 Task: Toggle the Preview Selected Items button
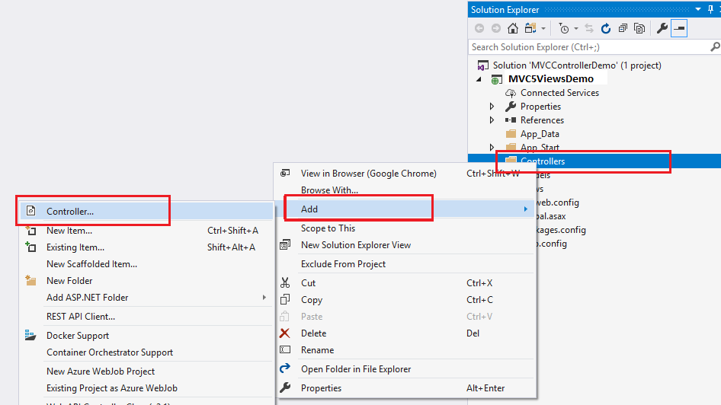click(x=679, y=28)
